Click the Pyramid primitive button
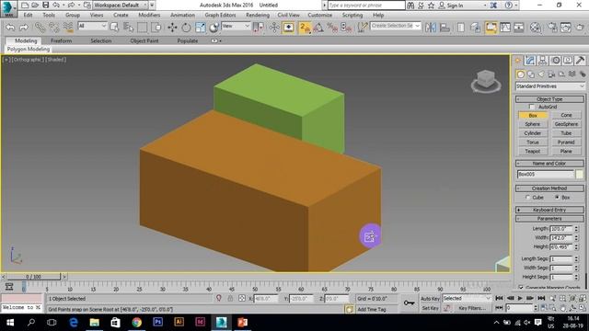This screenshot has width=589, height=331. [566, 143]
